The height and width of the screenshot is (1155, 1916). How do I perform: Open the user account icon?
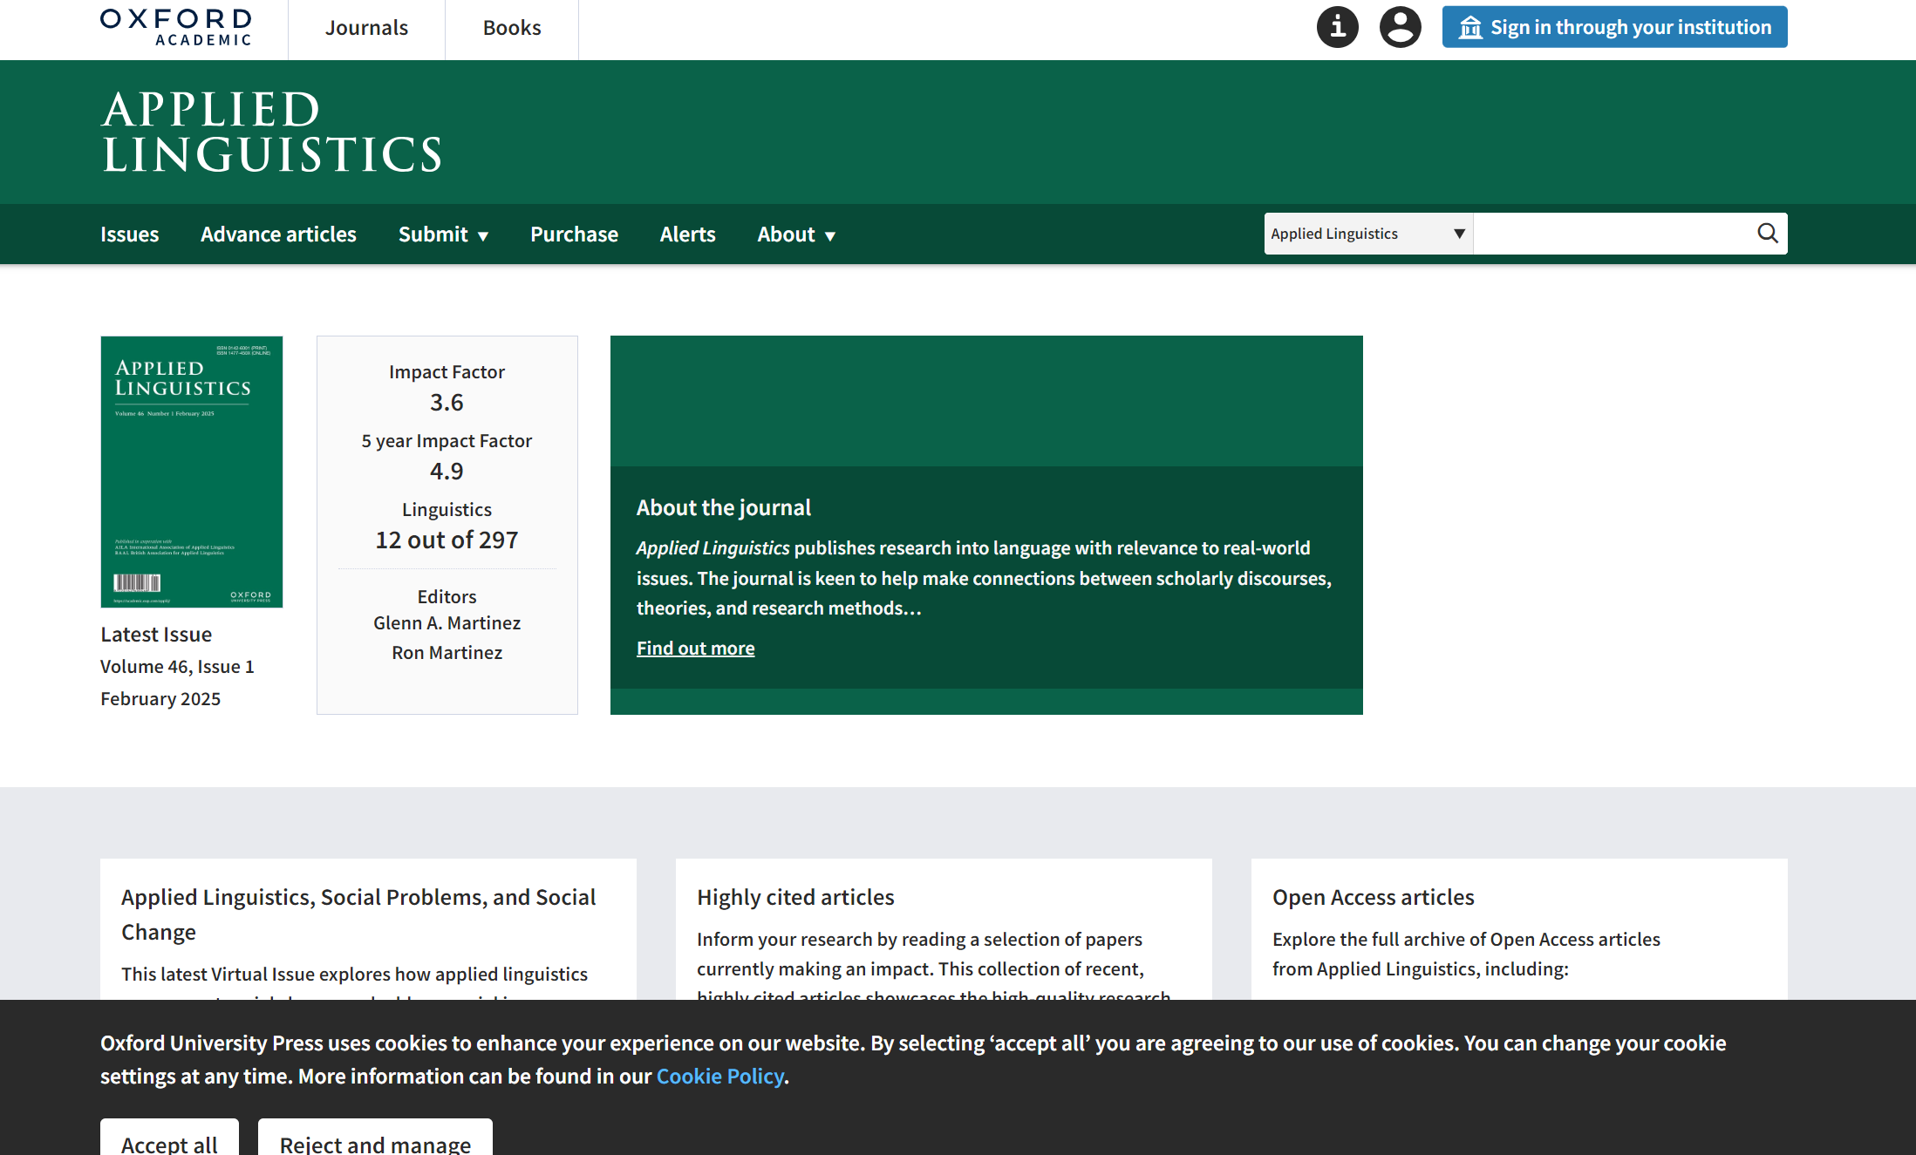tap(1400, 27)
